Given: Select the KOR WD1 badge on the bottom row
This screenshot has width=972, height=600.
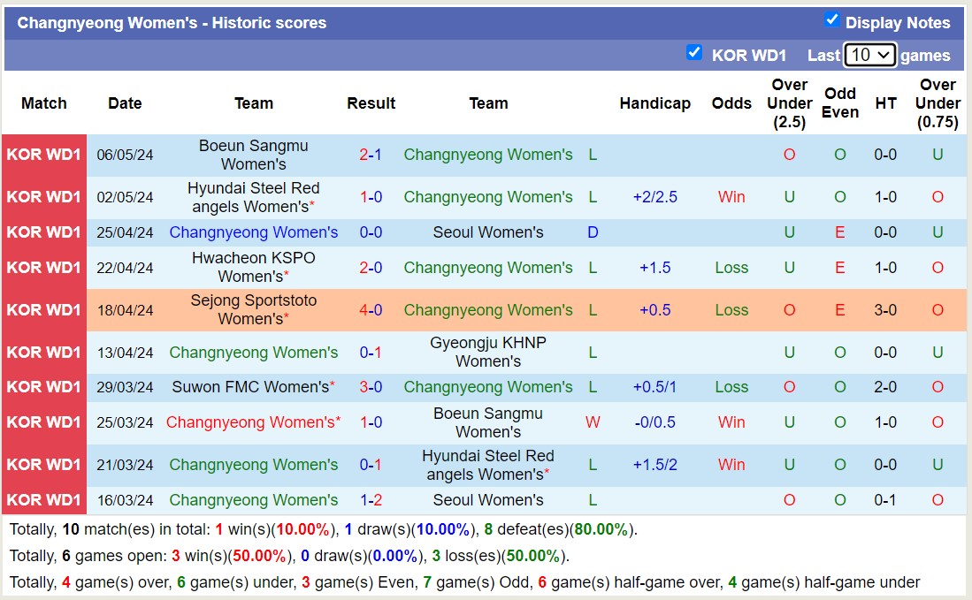Looking at the screenshot, I should coord(43,500).
